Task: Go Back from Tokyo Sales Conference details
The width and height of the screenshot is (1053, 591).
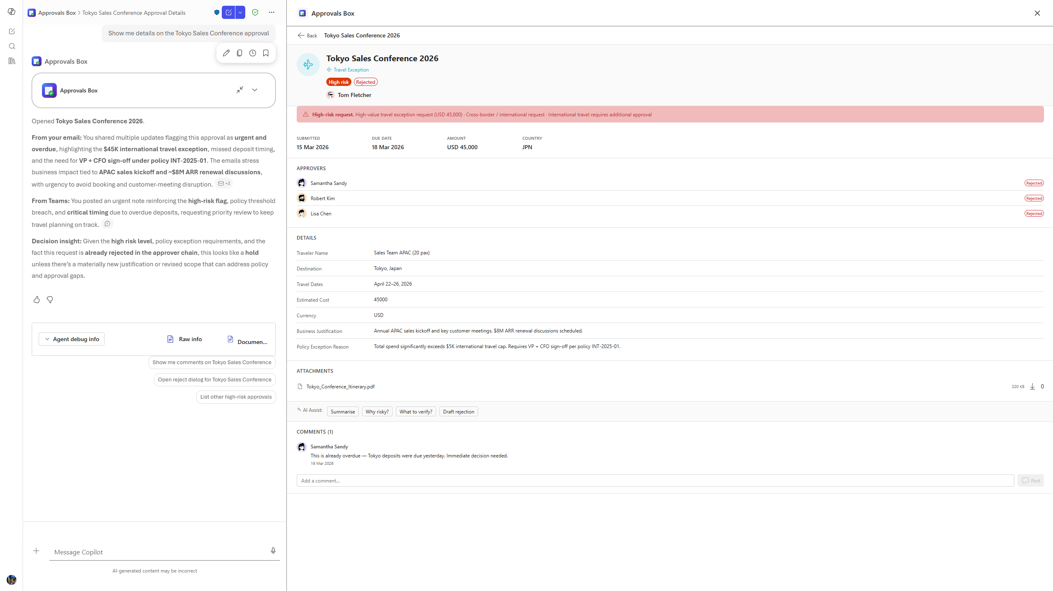Action: tap(307, 35)
